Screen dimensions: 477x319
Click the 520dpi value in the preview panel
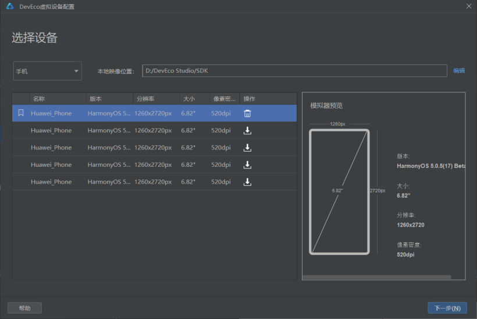(x=405, y=255)
